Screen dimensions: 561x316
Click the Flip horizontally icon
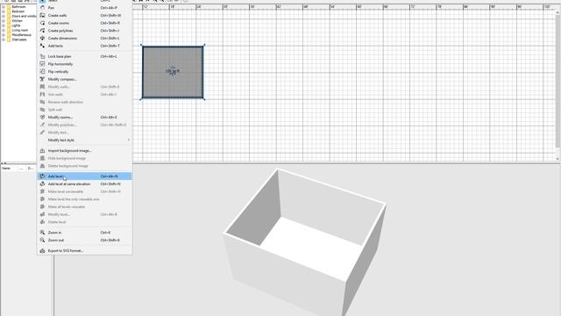(x=42, y=64)
